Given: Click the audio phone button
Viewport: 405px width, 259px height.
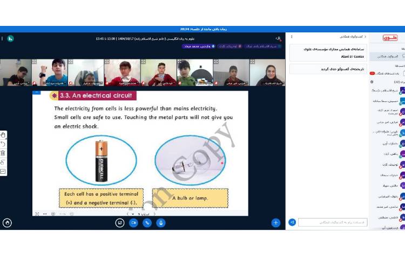Looking at the screenshot, I should 147,222.
